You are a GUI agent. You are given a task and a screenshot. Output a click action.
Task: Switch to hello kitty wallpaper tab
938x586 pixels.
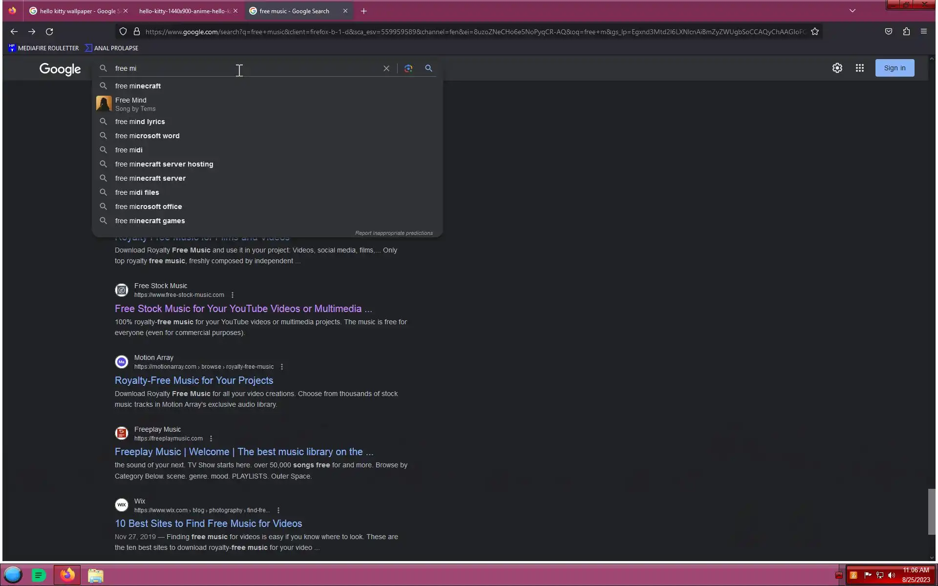77,11
